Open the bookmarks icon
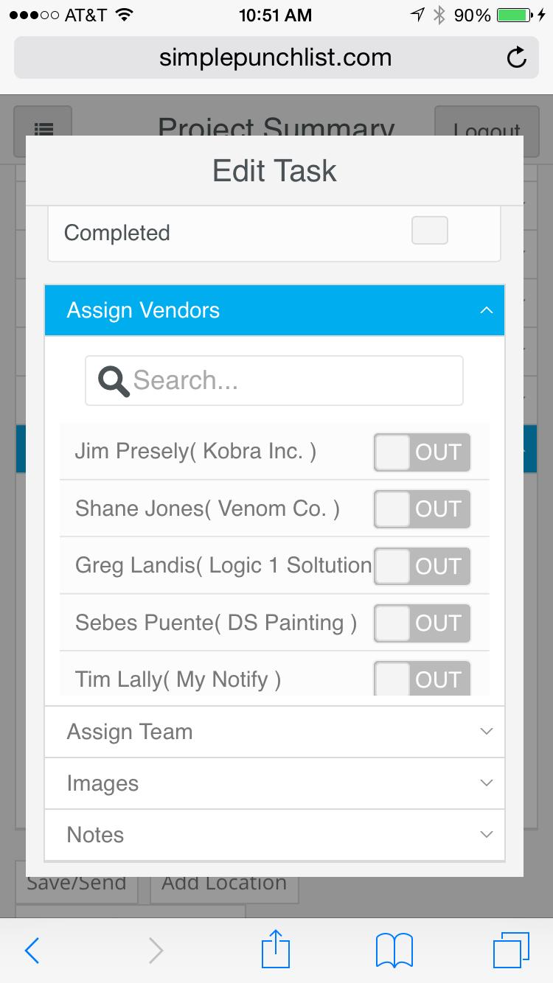 [394, 949]
